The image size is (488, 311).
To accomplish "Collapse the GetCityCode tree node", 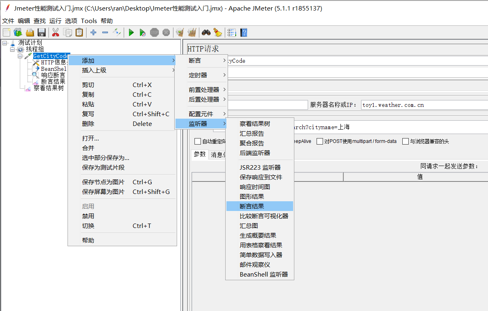I will coord(20,56).
